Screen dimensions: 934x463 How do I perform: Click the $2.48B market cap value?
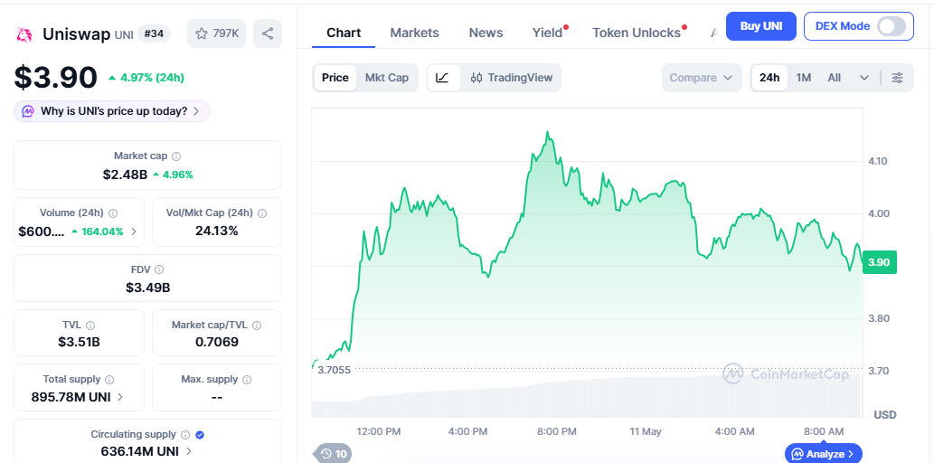[125, 175]
